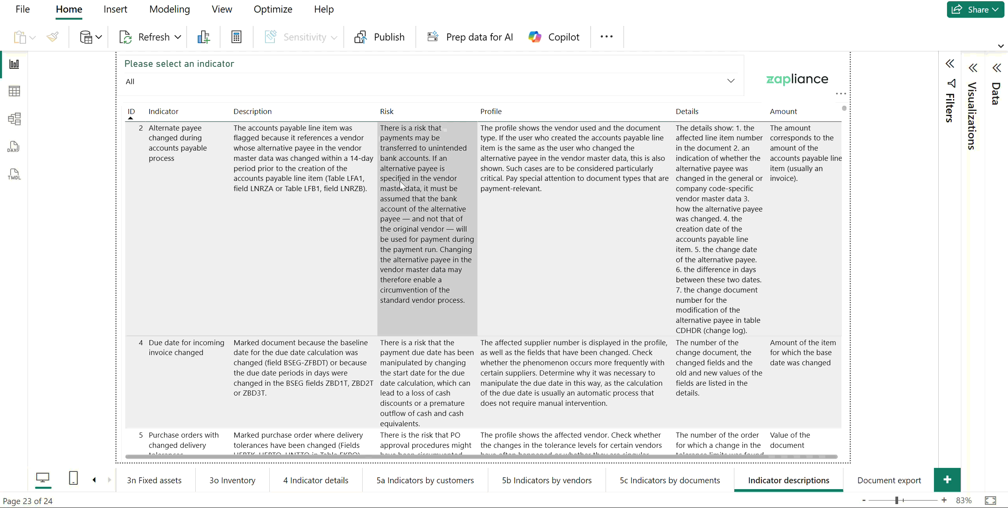1008x508 pixels.
Task: Click the Publish icon
Action: click(361, 37)
